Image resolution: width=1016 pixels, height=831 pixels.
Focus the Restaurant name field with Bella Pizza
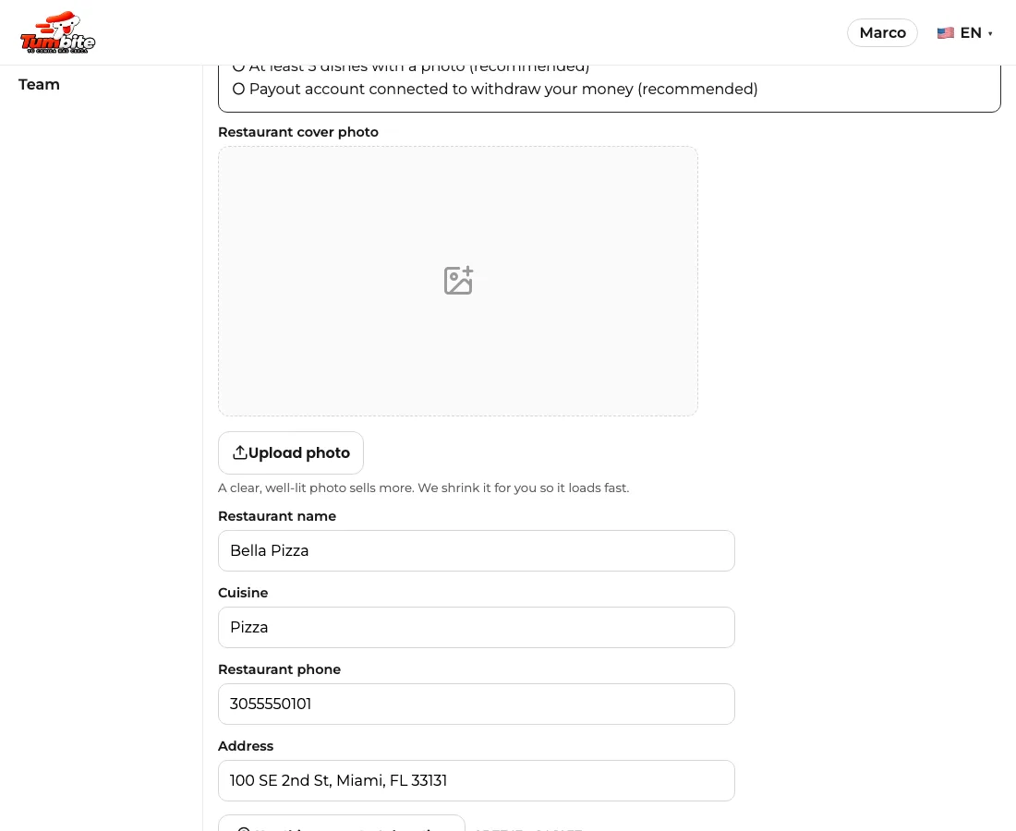pos(477,551)
